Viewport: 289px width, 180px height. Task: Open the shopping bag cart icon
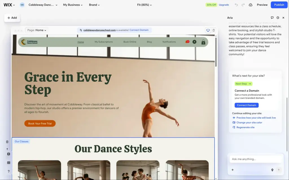[203, 42]
